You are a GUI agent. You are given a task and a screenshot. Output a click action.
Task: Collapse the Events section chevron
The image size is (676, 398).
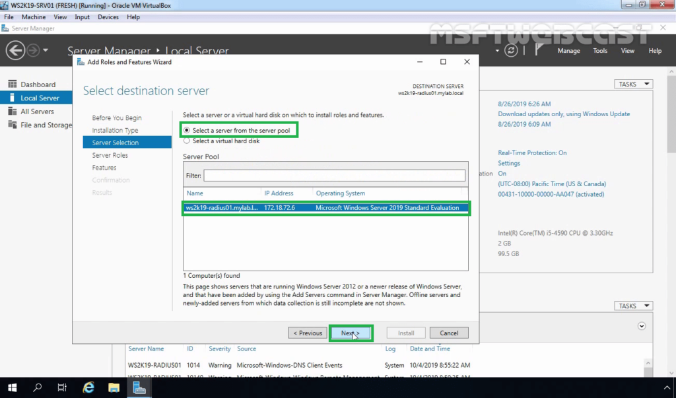coord(642,326)
